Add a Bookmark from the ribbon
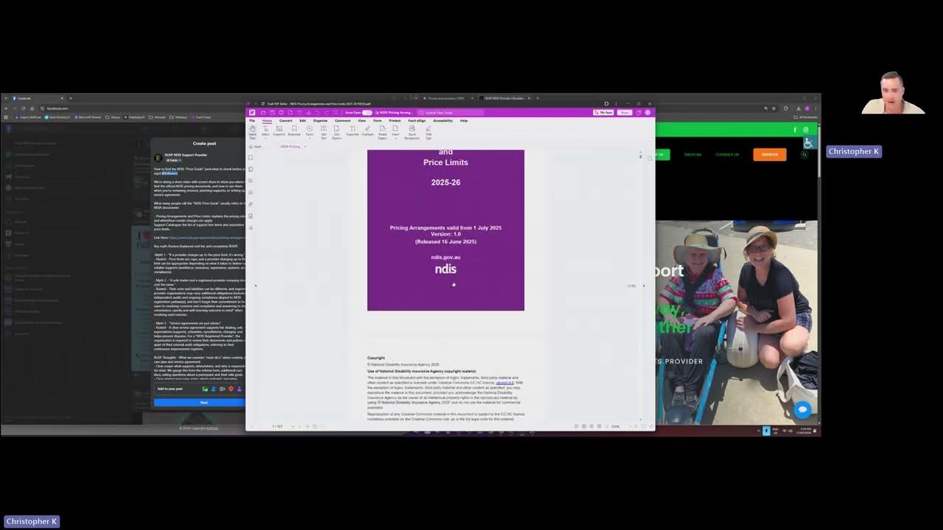The width and height of the screenshot is (943, 530). 294,131
